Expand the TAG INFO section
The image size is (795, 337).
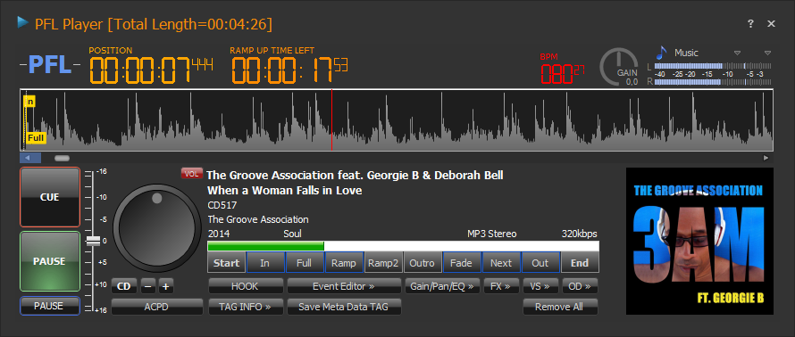click(x=246, y=307)
